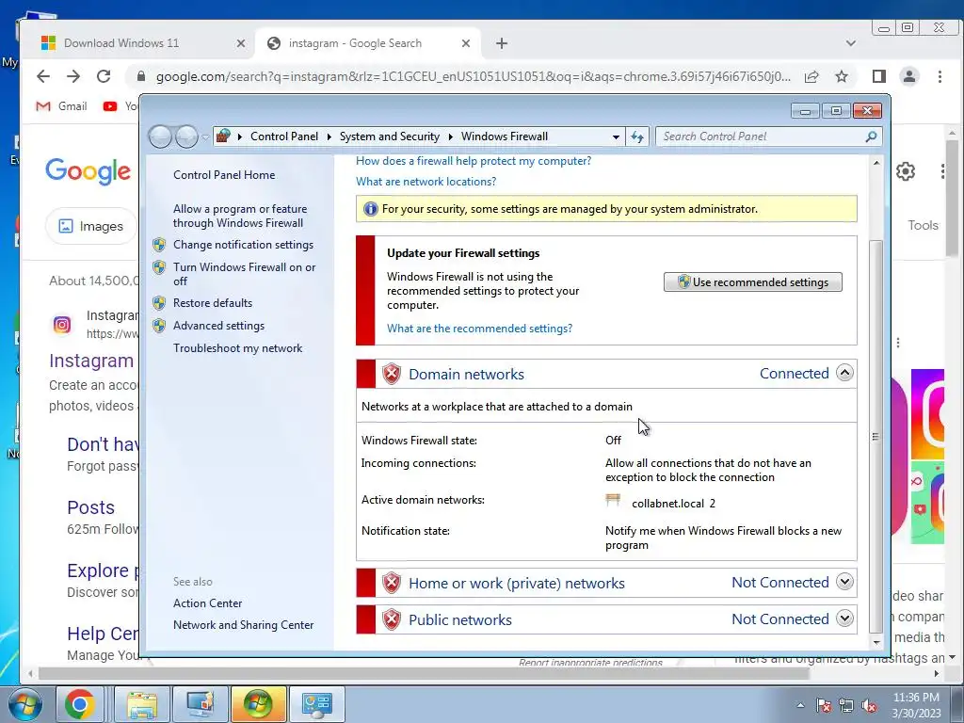The height and width of the screenshot is (723, 964).
Task: Open recent pages dropdown next to nav arrows
Action: [205, 137]
